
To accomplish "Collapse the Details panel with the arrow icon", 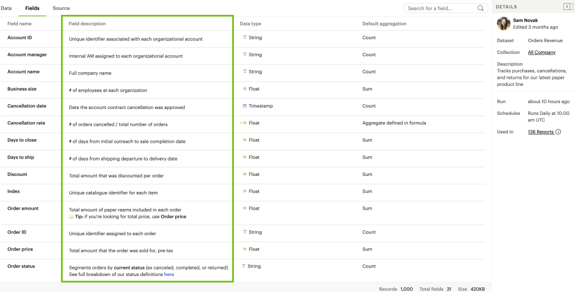I will click(x=568, y=7).
